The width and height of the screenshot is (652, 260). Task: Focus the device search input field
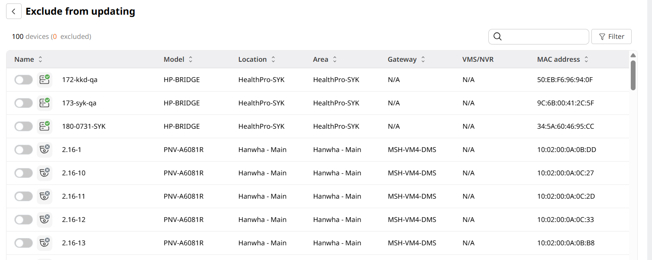pos(544,37)
